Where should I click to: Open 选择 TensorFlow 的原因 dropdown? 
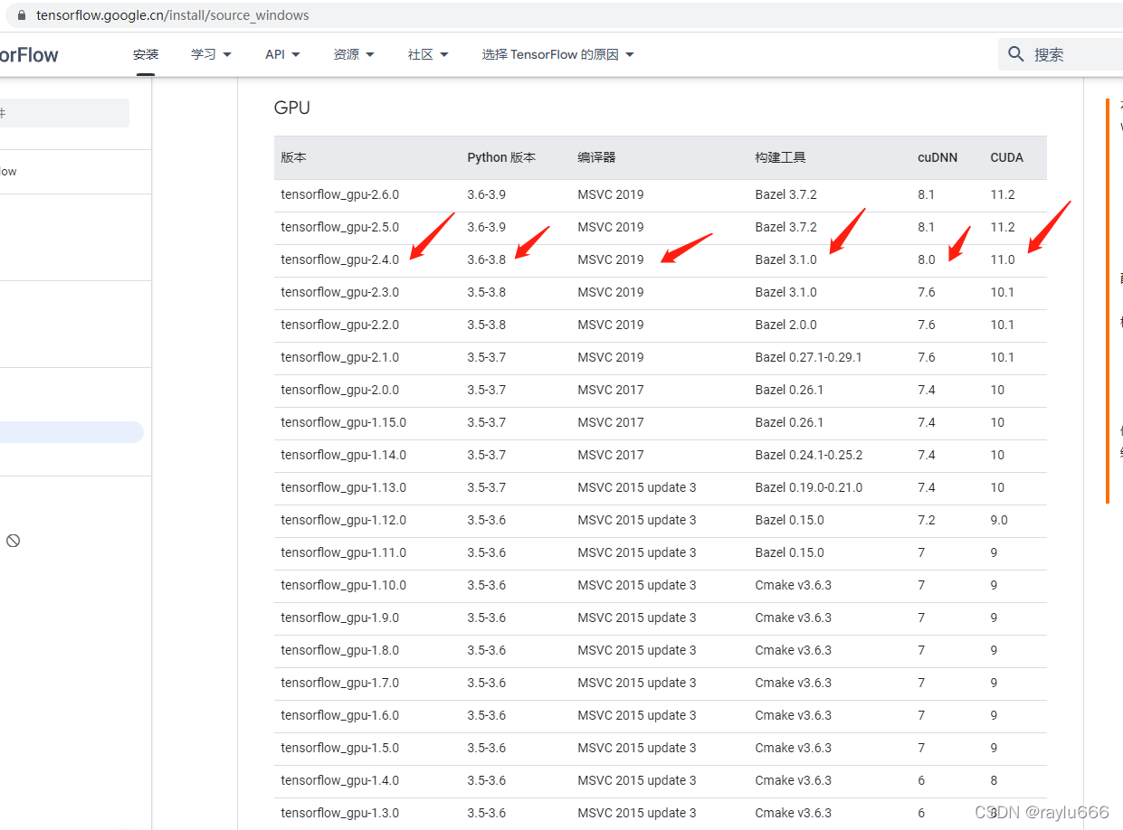pos(557,54)
